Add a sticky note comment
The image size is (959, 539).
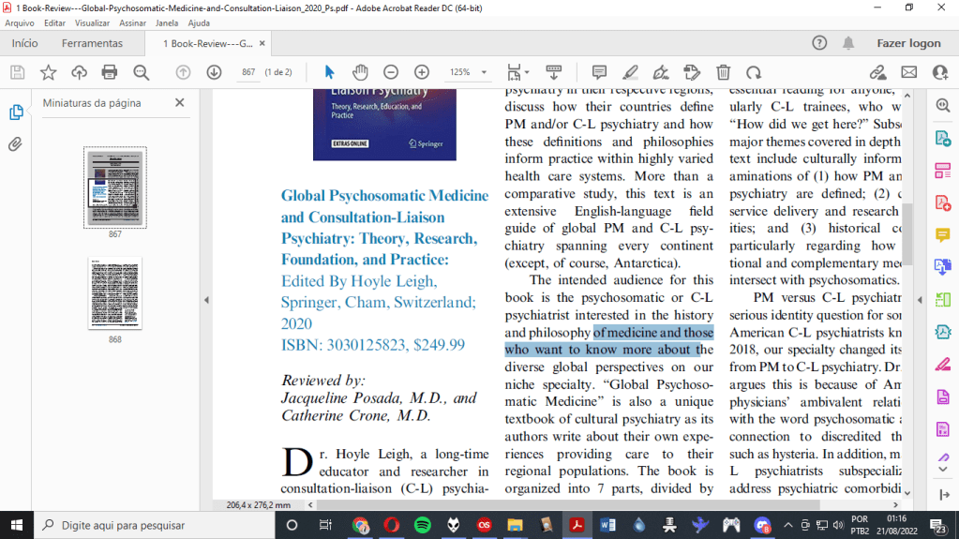point(600,72)
